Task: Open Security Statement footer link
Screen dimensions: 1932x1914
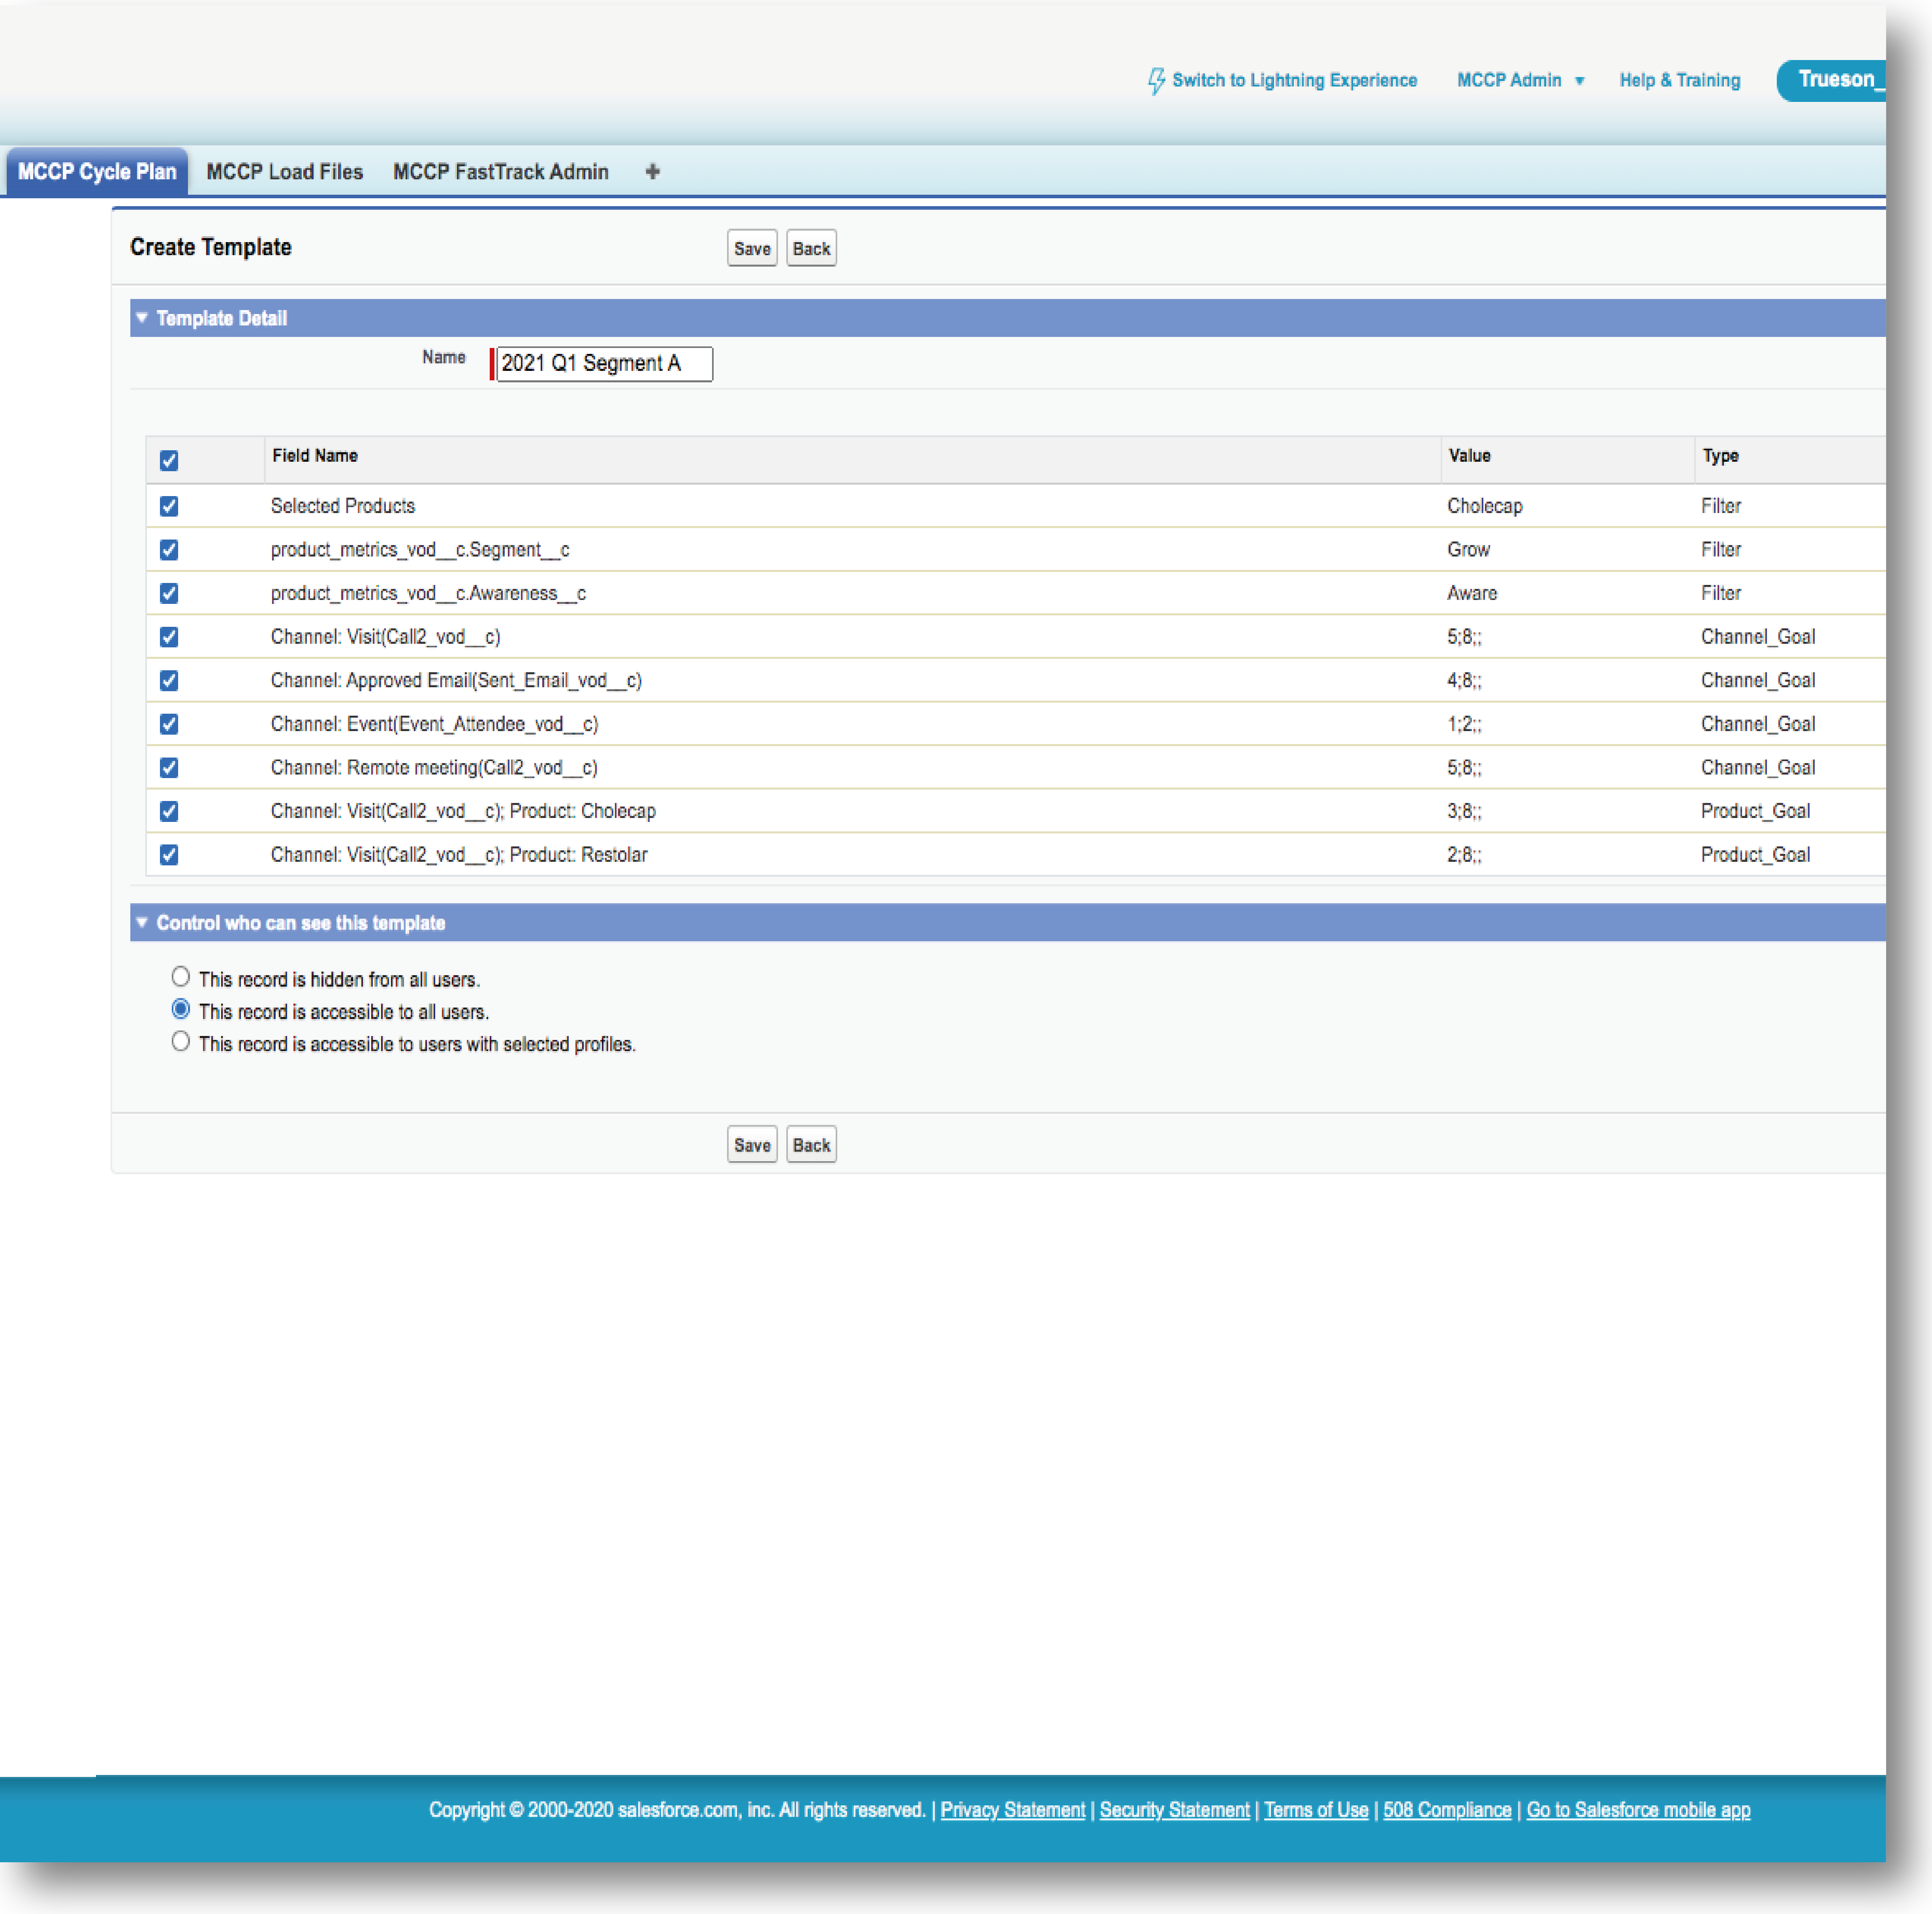Action: (1174, 1810)
